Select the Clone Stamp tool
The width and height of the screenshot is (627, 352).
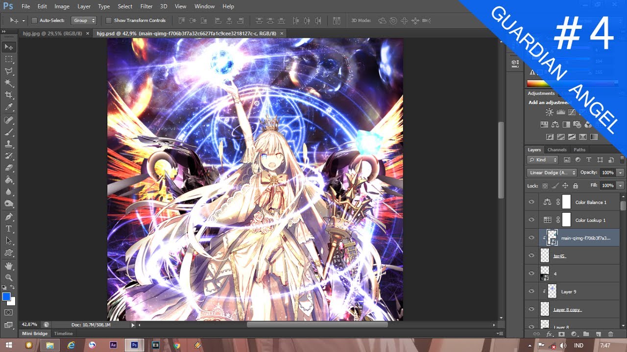(9, 145)
